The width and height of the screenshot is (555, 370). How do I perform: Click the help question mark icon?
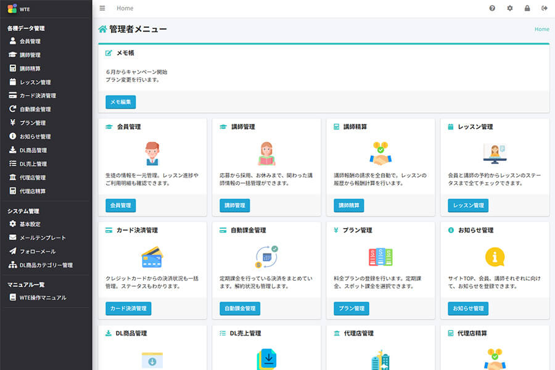point(491,8)
